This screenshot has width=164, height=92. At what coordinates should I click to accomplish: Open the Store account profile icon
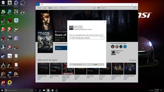click(99, 8)
